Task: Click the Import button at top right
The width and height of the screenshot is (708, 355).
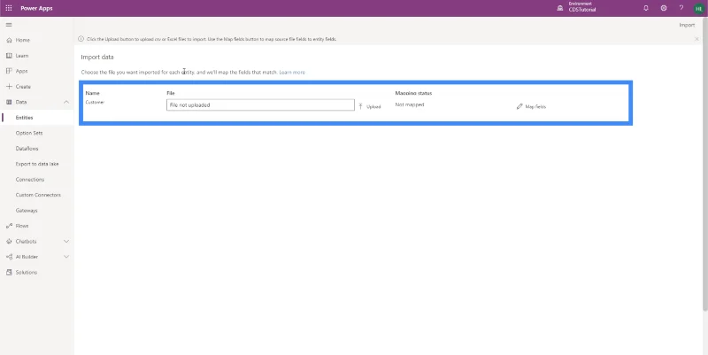Action: [687, 25]
